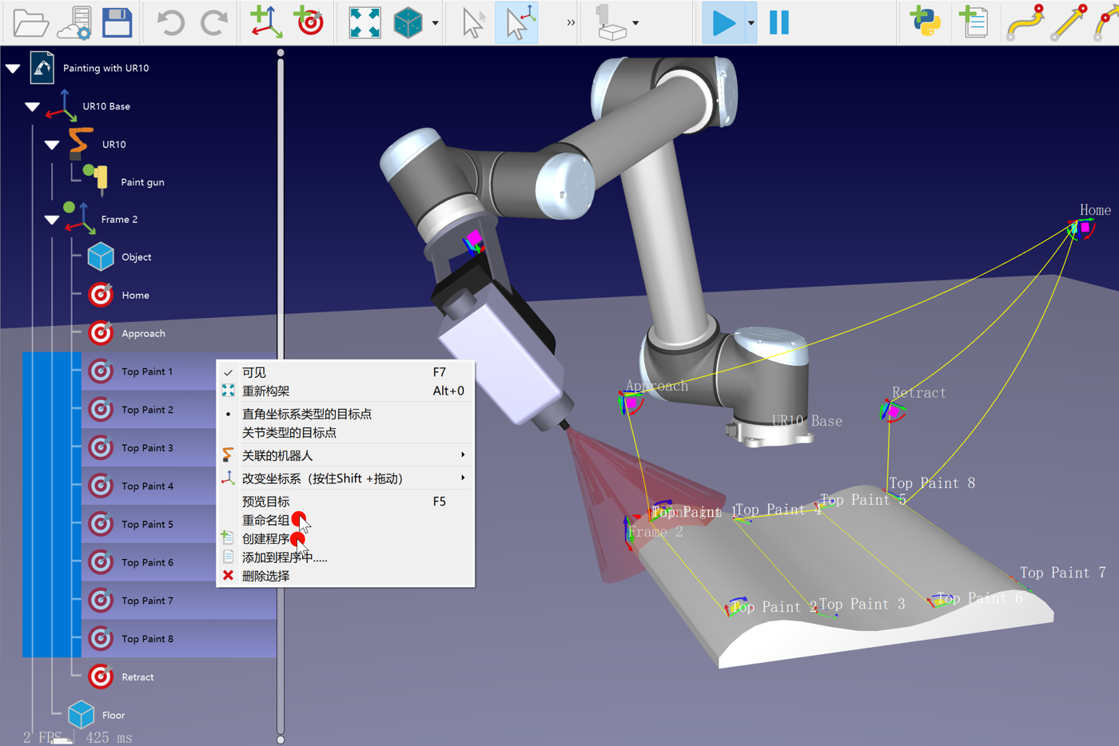Select the Retract target in tree
This screenshot has height=746, width=1119.
pyautogui.click(x=137, y=677)
